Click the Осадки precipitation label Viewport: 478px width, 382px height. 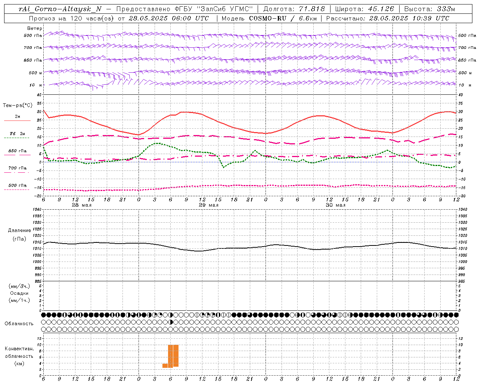point(19,293)
